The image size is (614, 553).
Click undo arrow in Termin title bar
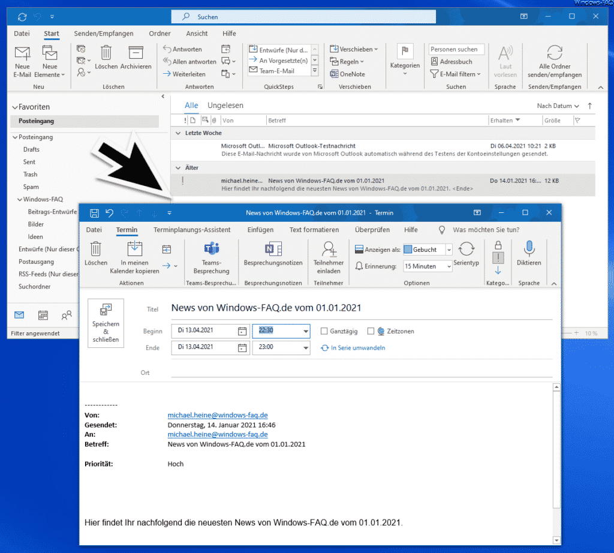coord(110,213)
